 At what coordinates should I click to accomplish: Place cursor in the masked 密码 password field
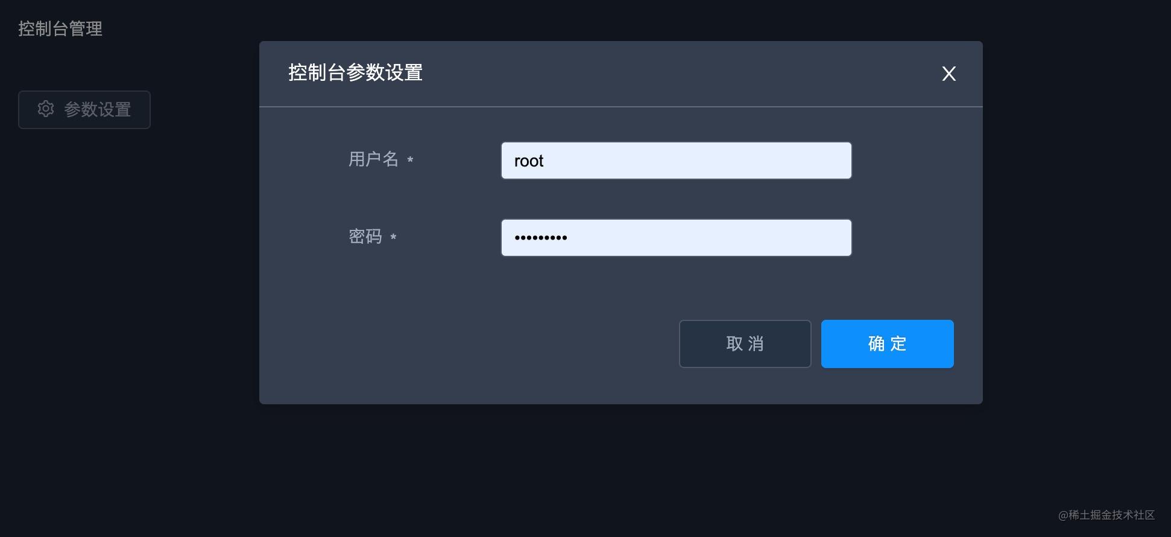point(675,237)
